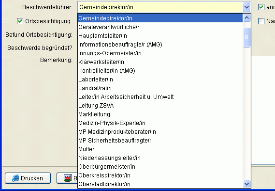Pick Laborleiter/in in the dropdown list
The height and width of the screenshot is (191, 275).
coord(160,80)
